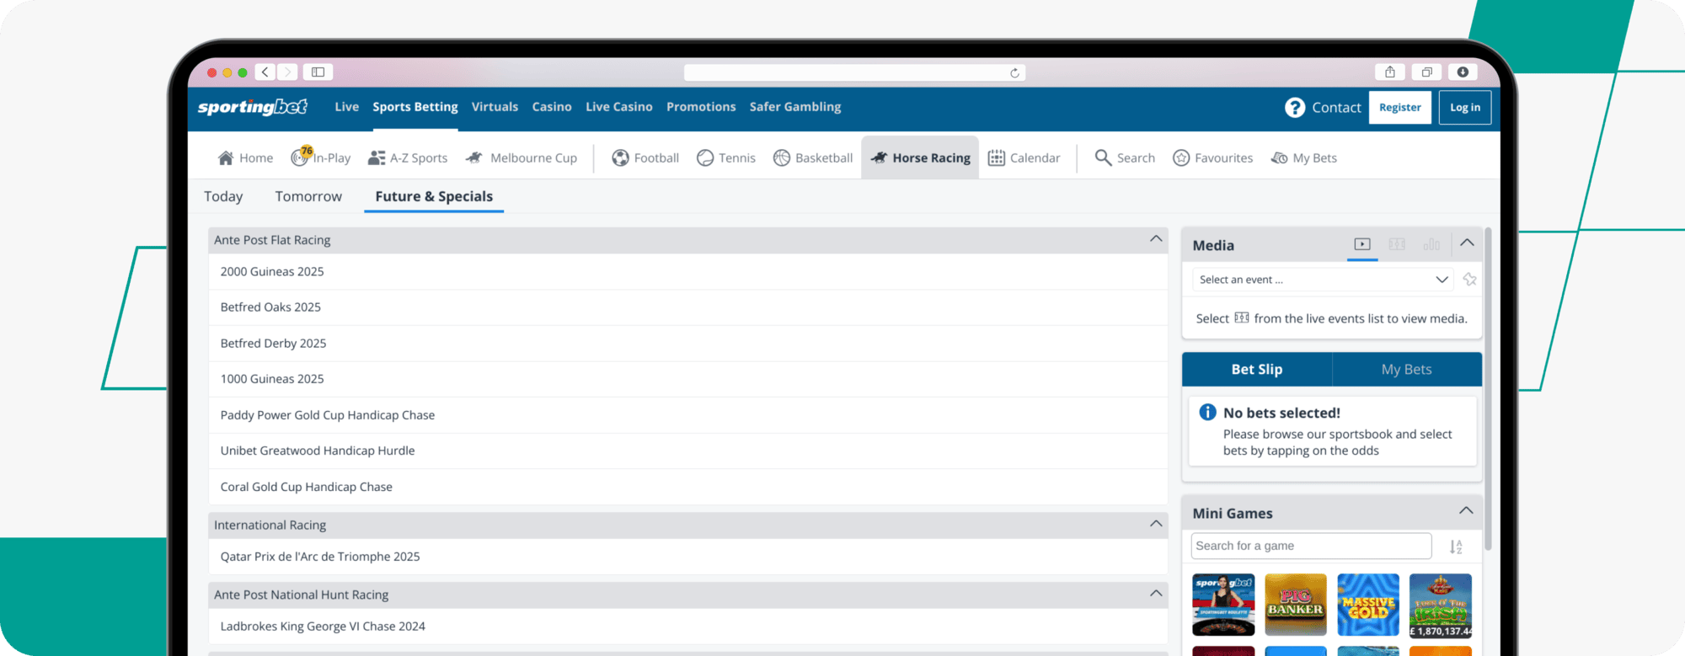The image size is (1685, 656).
Task: Open the Promotions menu item
Action: 701,107
